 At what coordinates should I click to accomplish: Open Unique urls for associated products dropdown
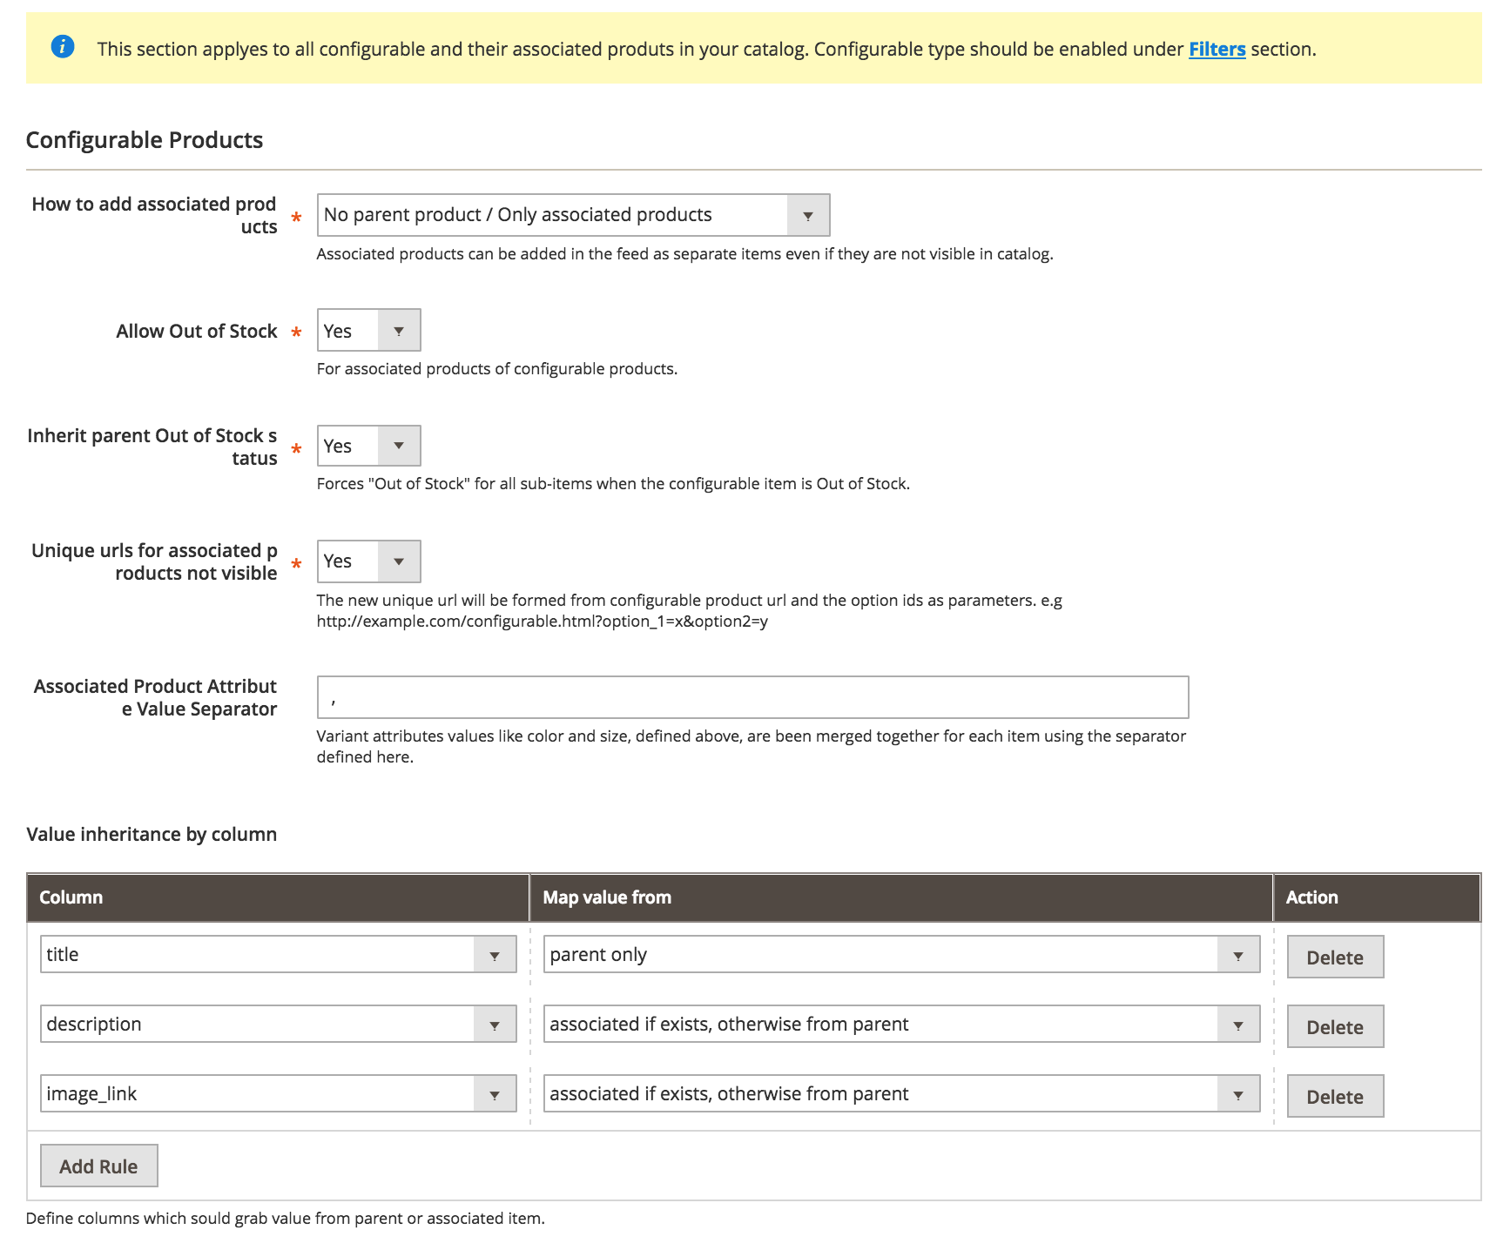coord(368,561)
